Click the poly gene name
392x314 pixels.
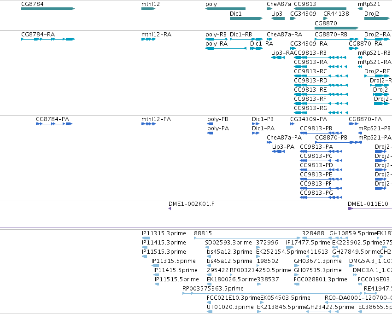point(211,4)
